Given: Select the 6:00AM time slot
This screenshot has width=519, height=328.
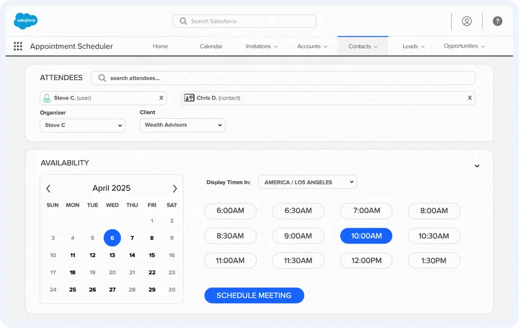Looking at the screenshot, I should pyautogui.click(x=230, y=211).
